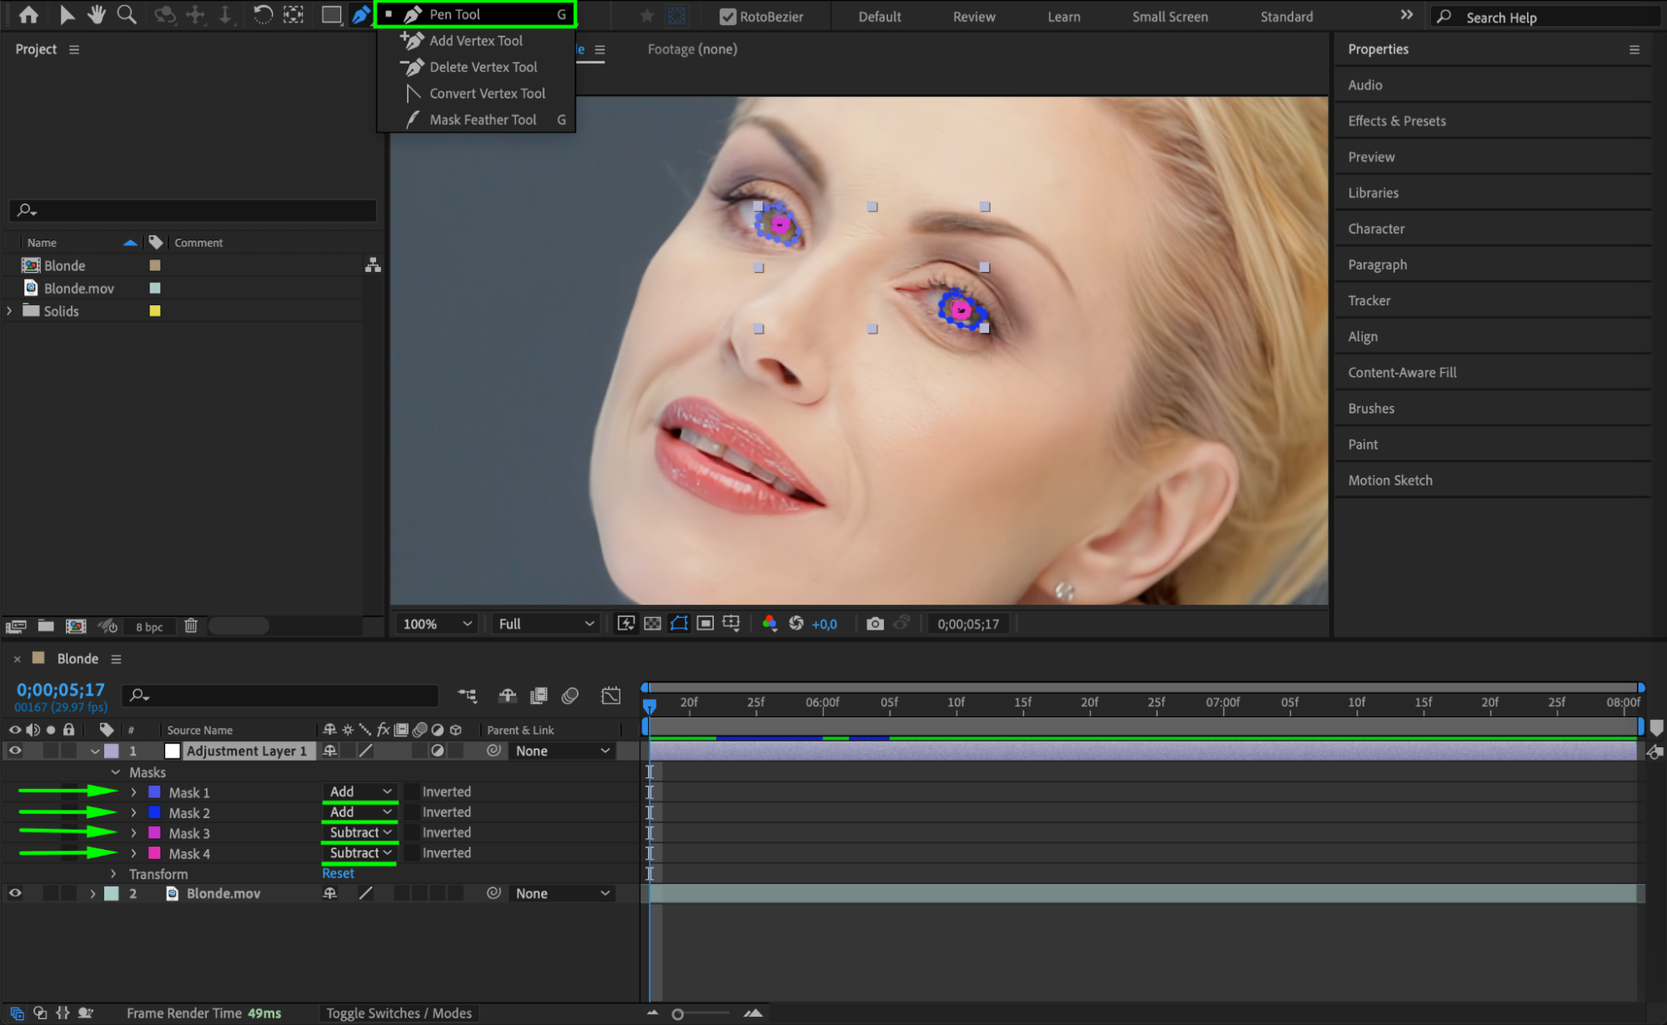
Task: Enable the RotoBezier checkbox
Action: click(728, 17)
